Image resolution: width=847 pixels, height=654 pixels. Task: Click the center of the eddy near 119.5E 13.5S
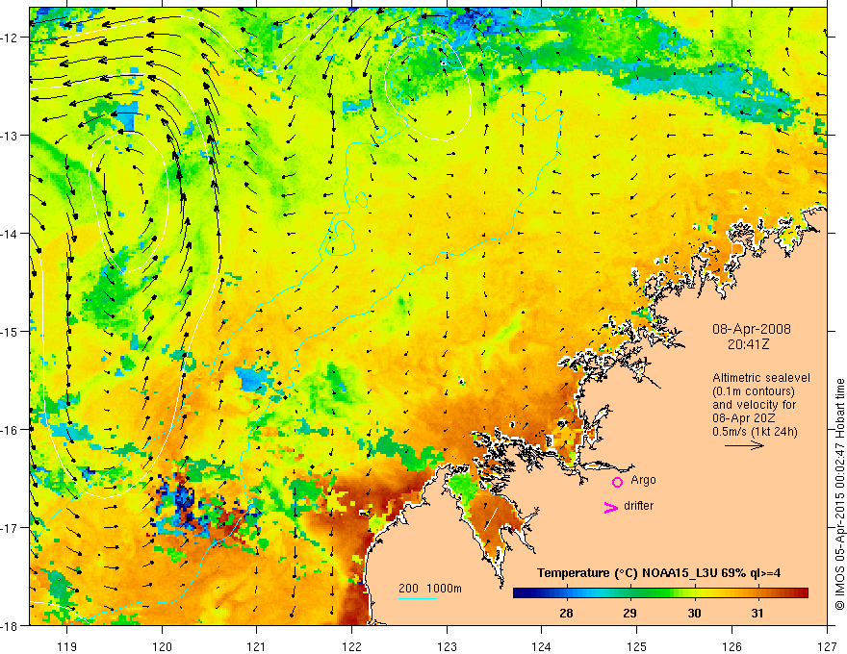(x=129, y=200)
